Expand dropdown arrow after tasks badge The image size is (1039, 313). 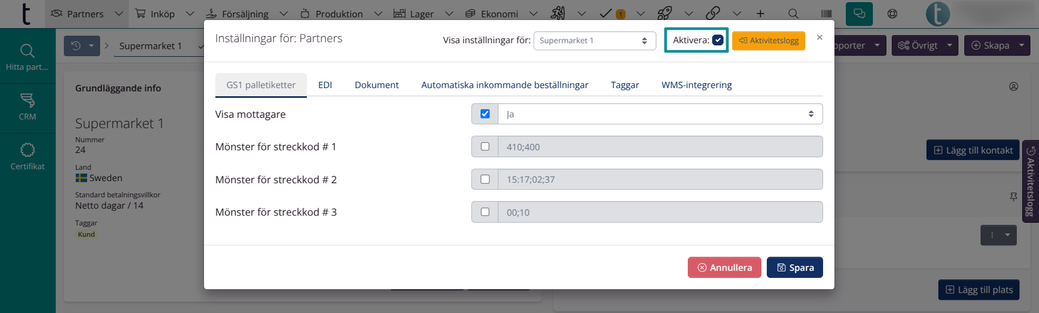(641, 14)
